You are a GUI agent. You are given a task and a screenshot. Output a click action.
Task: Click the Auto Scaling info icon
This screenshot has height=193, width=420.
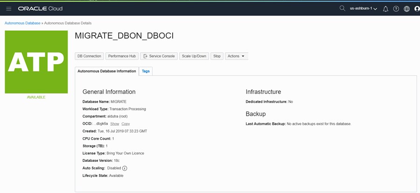coord(125,168)
